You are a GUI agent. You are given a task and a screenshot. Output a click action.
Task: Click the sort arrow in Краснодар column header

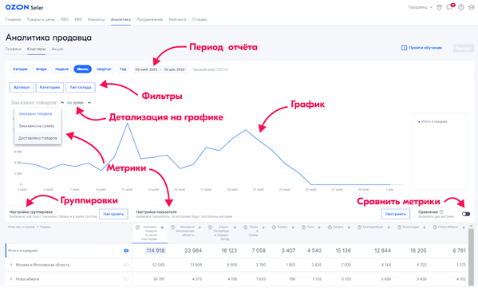click(x=424, y=227)
